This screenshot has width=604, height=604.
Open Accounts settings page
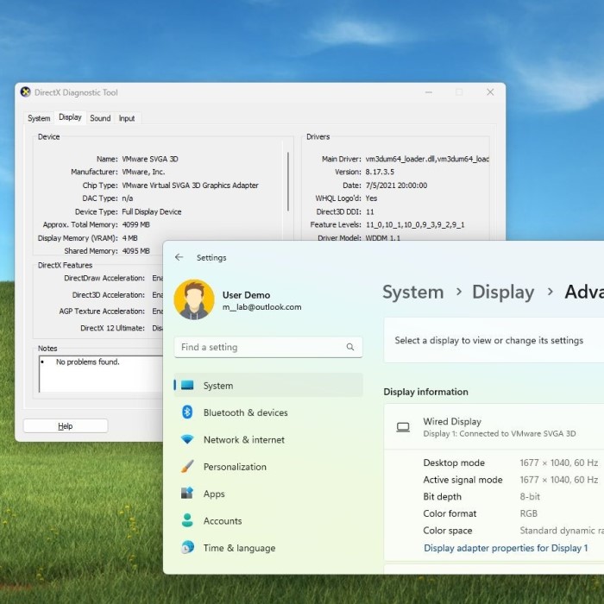(x=268, y=521)
